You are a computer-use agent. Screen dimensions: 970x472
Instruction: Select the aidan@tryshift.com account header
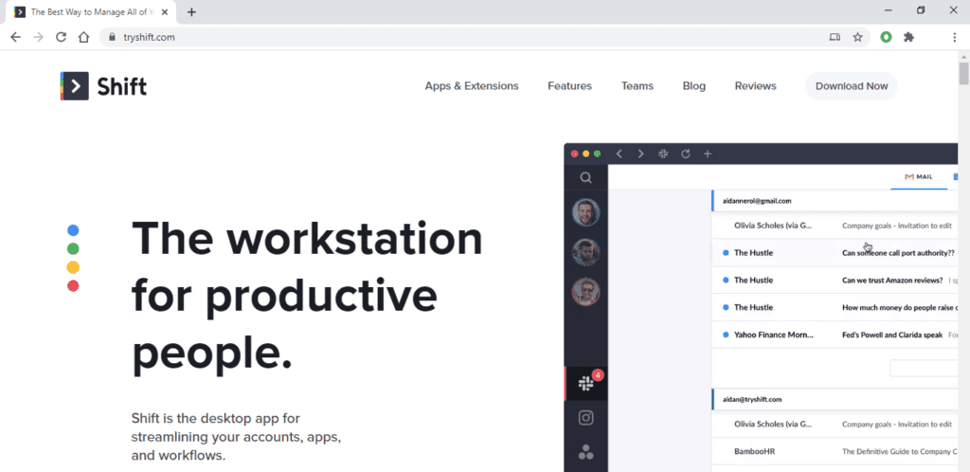pyautogui.click(x=835, y=399)
